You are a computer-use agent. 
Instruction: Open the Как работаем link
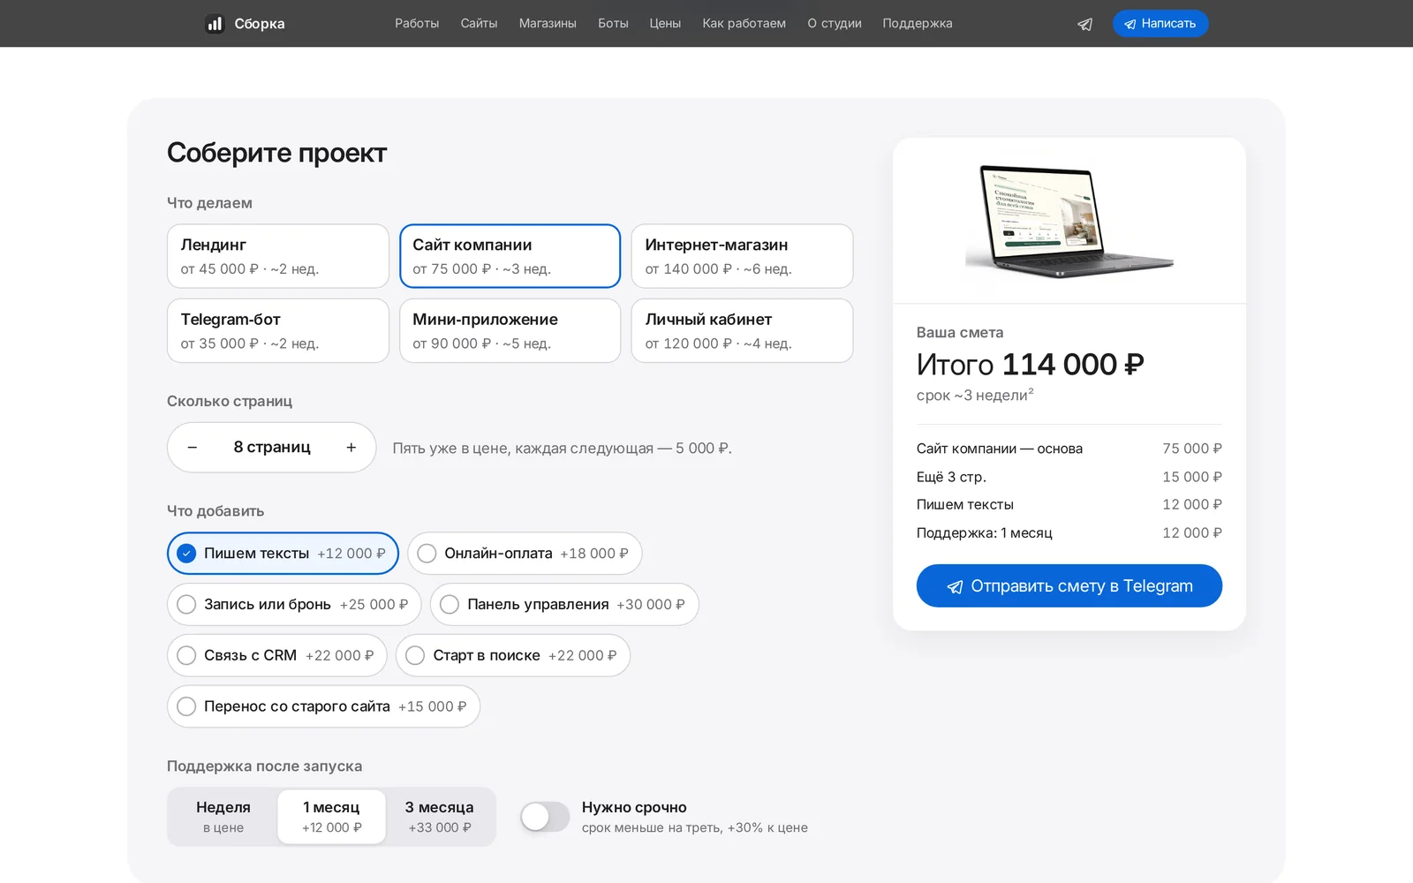click(744, 24)
